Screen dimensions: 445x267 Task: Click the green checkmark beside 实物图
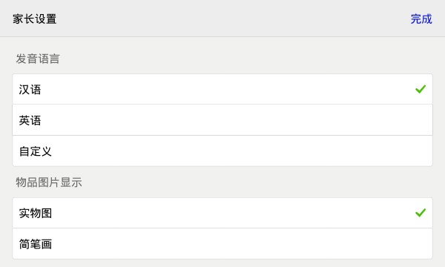click(421, 213)
